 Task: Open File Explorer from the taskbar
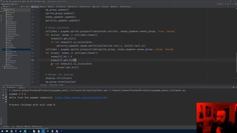[7, 131]
